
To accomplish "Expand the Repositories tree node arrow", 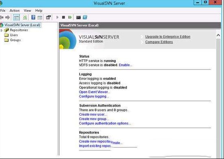I will [2, 30].
